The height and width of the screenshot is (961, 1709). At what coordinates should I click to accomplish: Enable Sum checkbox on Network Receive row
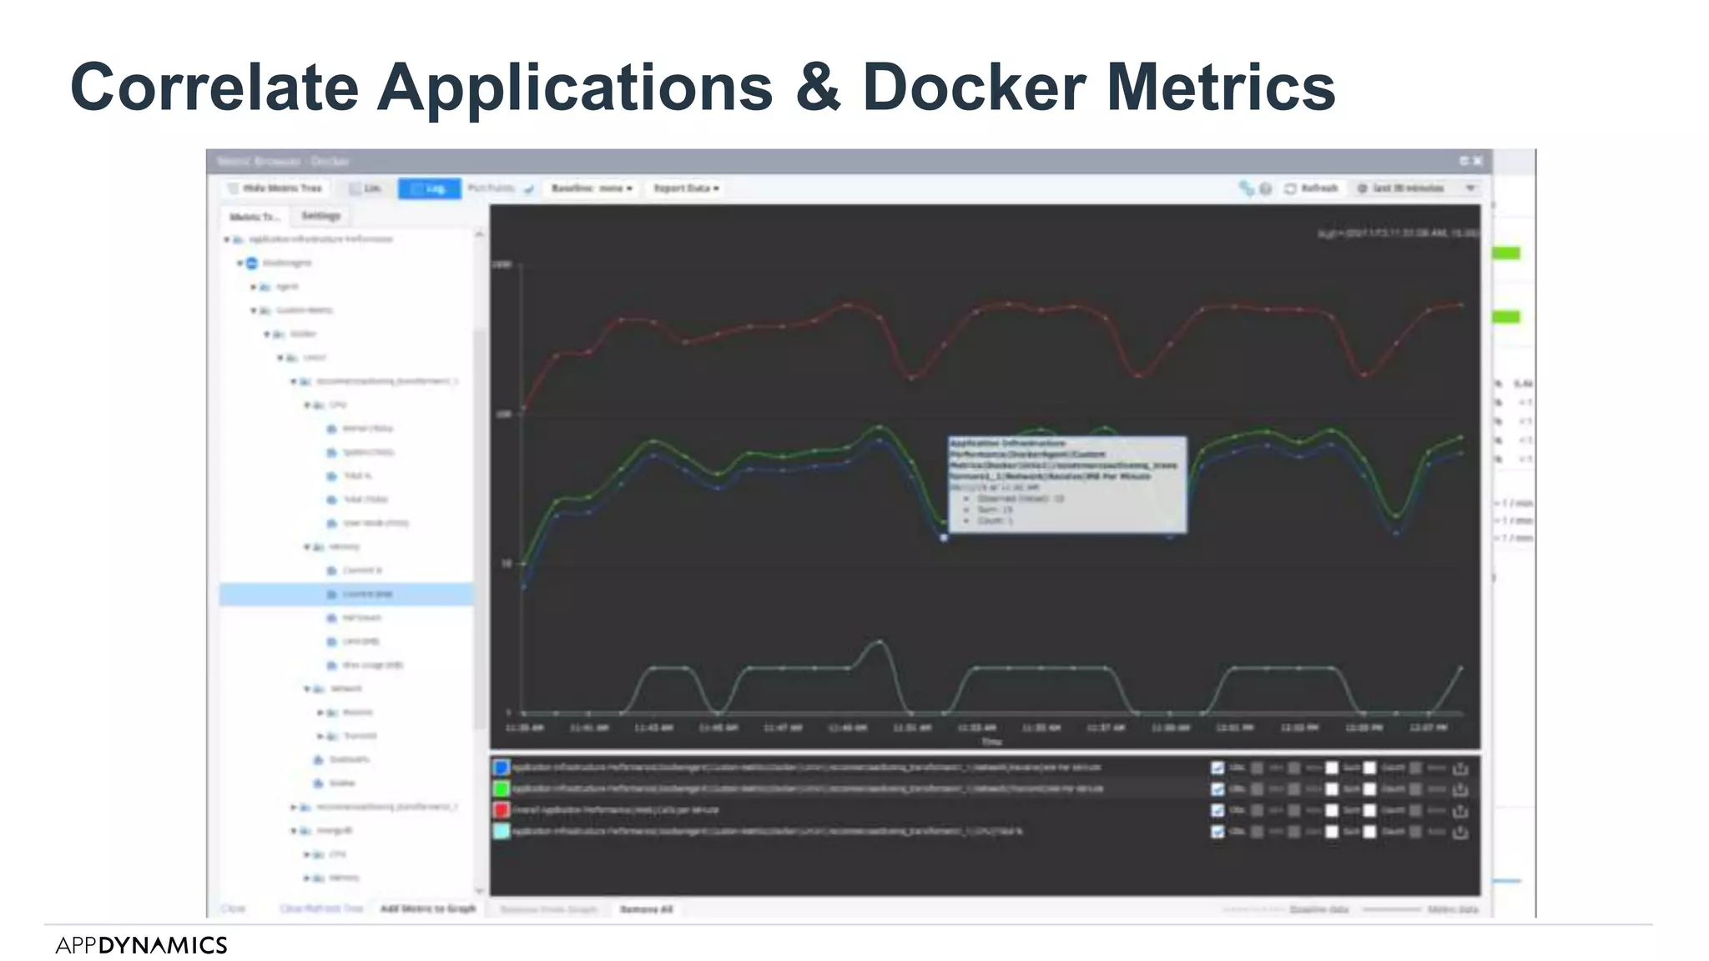pyautogui.click(x=1332, y=767)
